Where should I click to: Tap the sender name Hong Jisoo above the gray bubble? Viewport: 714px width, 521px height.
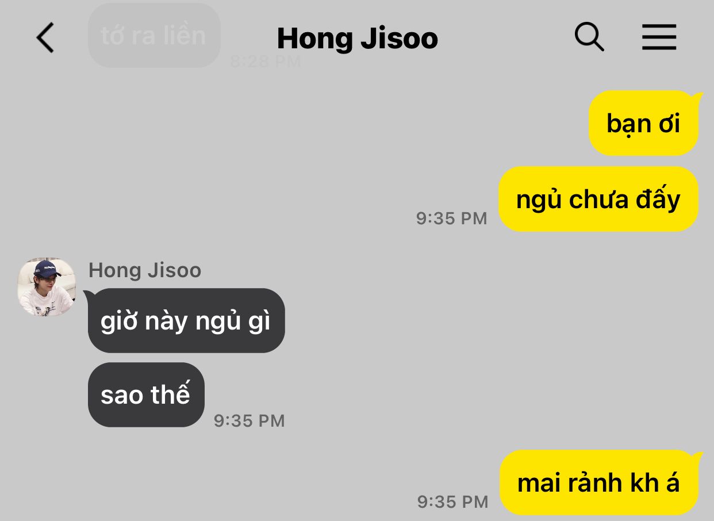145,270
